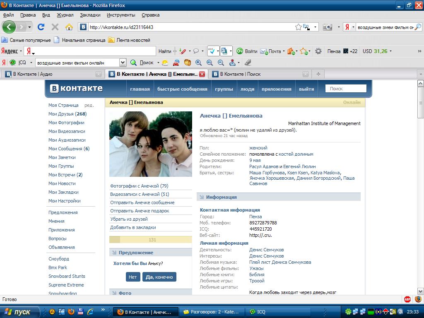Click the ICQ flower icon in the toolbar
Image resolution: width=424 pixels, height=318 pixels.
point(13,63)
